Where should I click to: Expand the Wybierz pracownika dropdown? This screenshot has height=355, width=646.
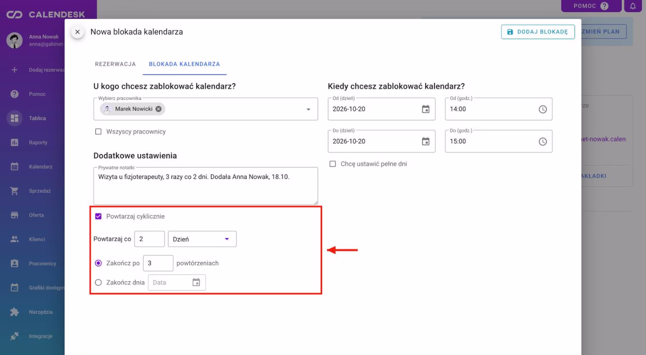(308, 109)
